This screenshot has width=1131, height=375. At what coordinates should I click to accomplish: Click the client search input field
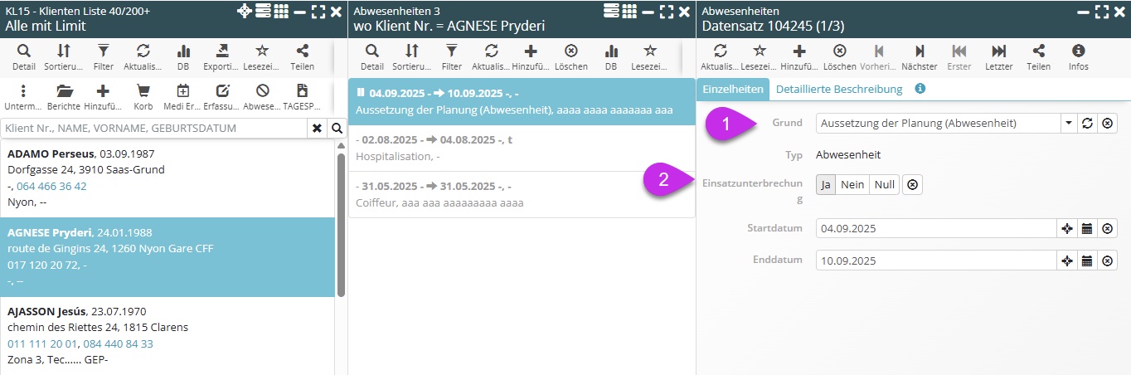155,129
